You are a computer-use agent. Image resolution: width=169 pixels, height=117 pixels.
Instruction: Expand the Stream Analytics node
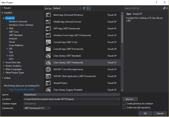pyautogui.click(x=4, y=66)
